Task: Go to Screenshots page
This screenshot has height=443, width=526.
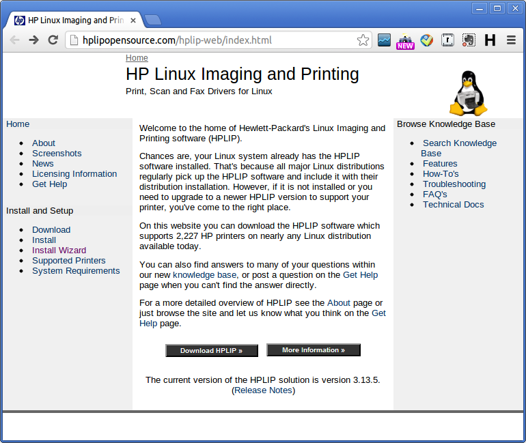Action: pos(57,154)
